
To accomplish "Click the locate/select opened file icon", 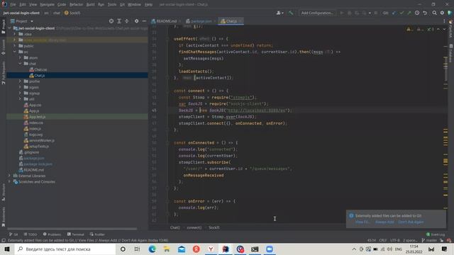I will coord(111,21).
